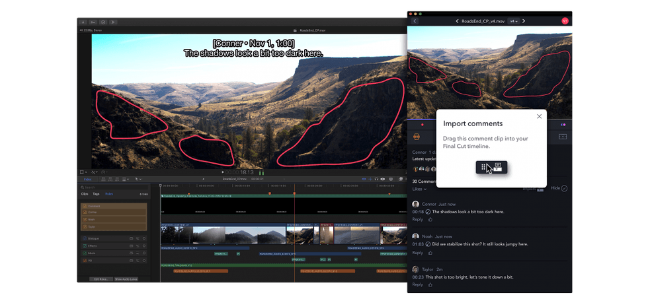Image resolution: width=648 pixels, height=303 pixels.
Task: Switch to the Tags tab in the index
Action: click(x=96, y=193)
